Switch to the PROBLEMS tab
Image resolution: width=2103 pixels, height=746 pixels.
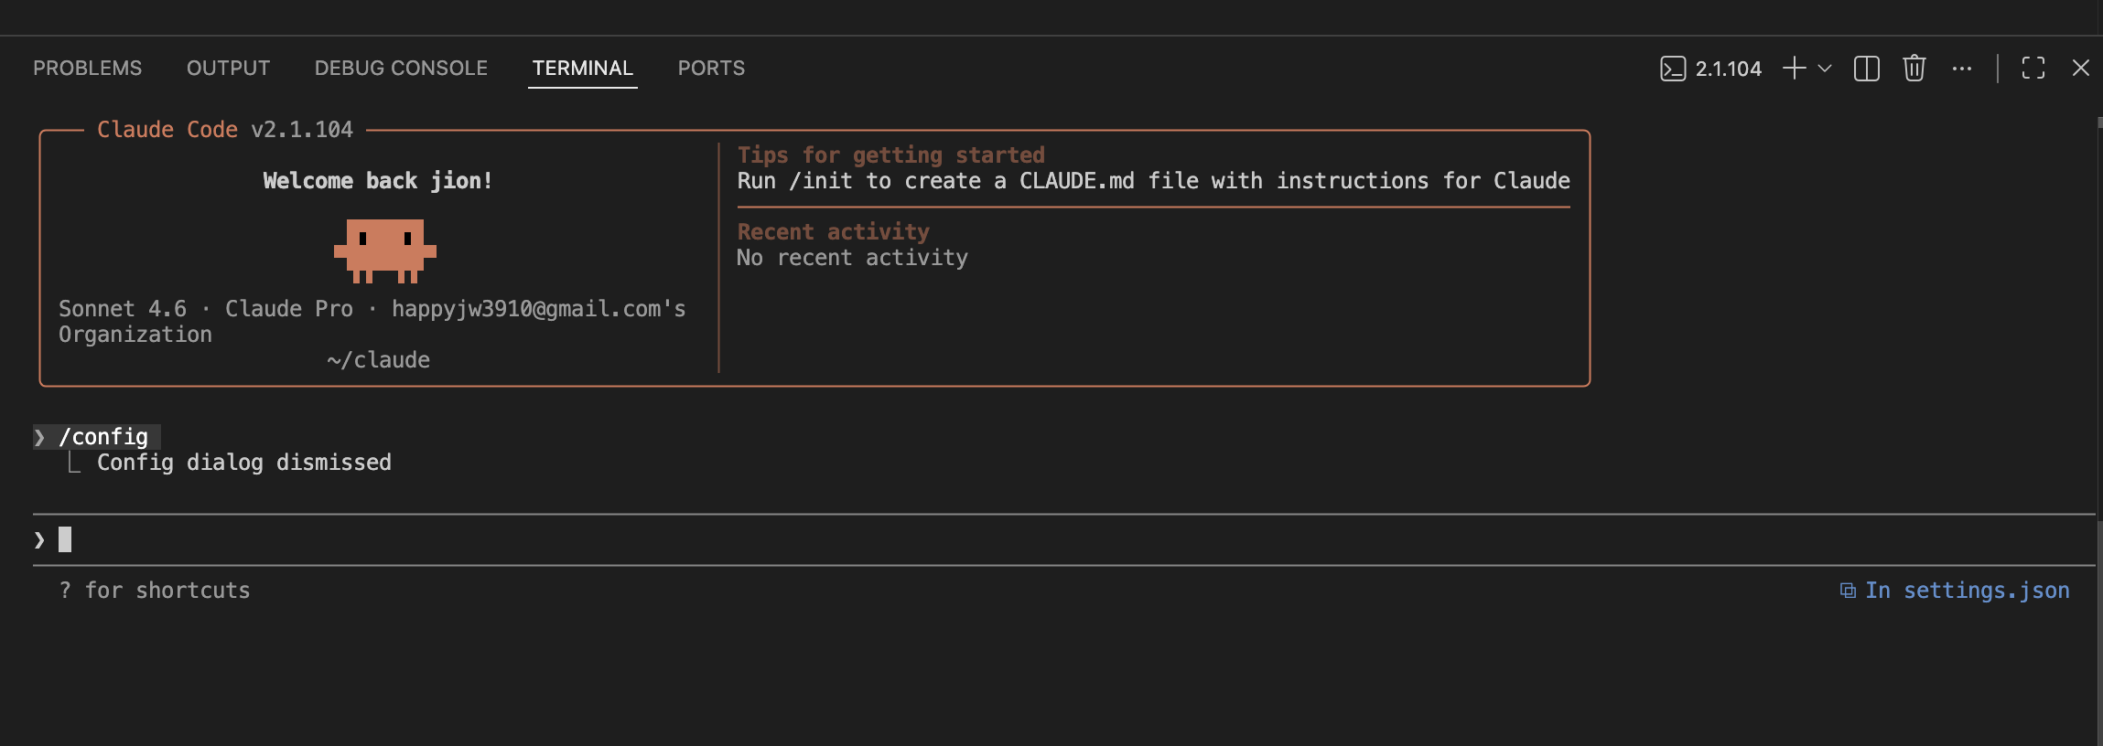[87, 69]
